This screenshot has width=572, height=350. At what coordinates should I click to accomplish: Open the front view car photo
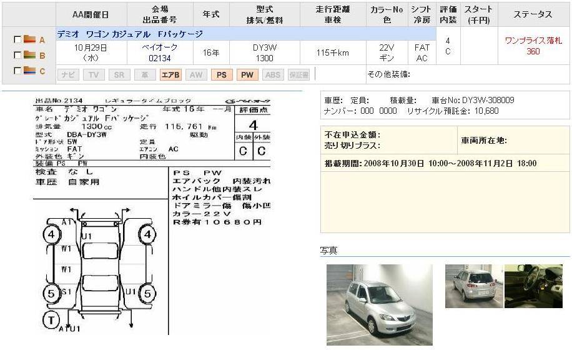point(380,305)
